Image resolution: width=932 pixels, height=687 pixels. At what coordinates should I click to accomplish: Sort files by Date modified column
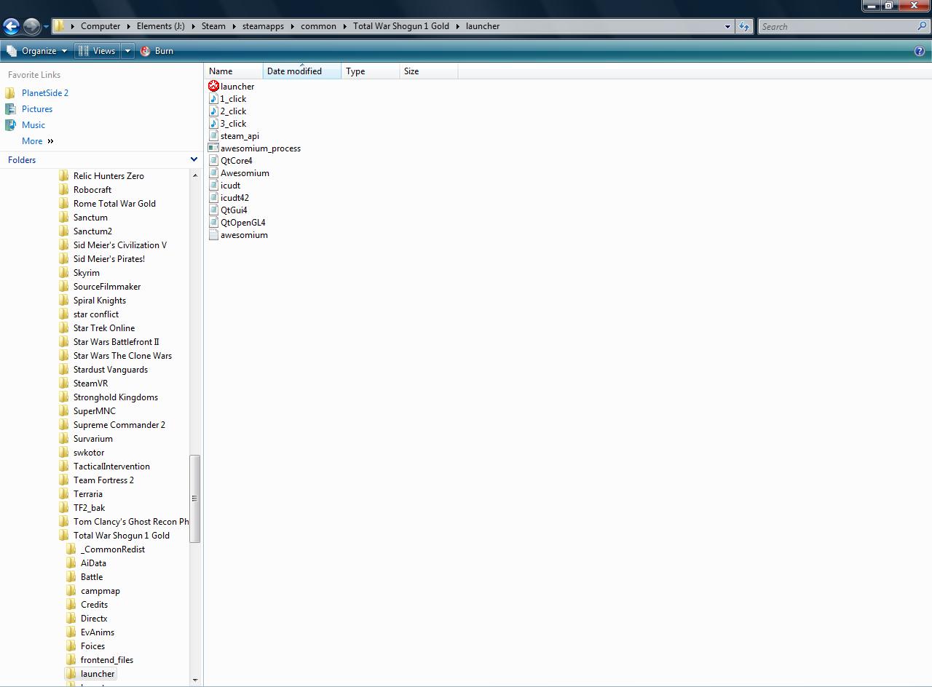[x=302, y=71]
